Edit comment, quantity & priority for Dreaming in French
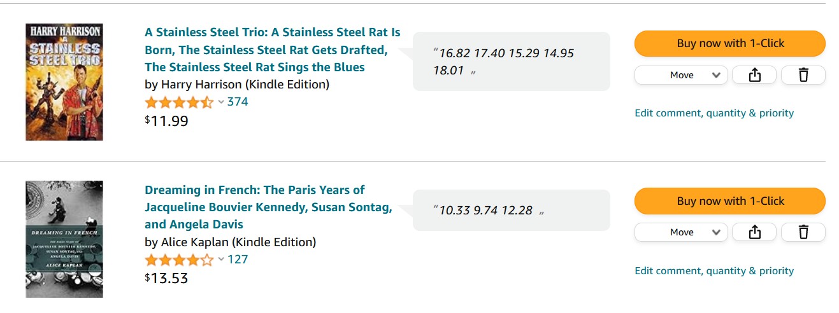This screenshot has width=839, height=313. [714, 271]
